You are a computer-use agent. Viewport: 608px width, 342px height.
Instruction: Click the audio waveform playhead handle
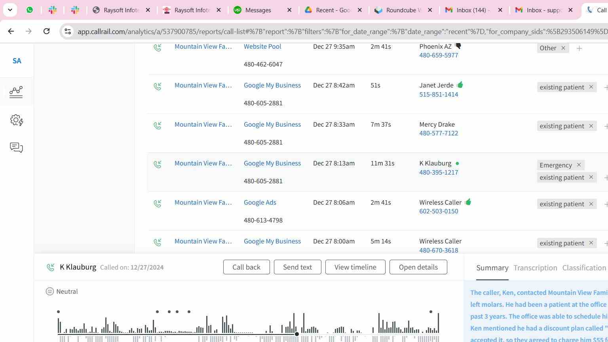point(297,334)
